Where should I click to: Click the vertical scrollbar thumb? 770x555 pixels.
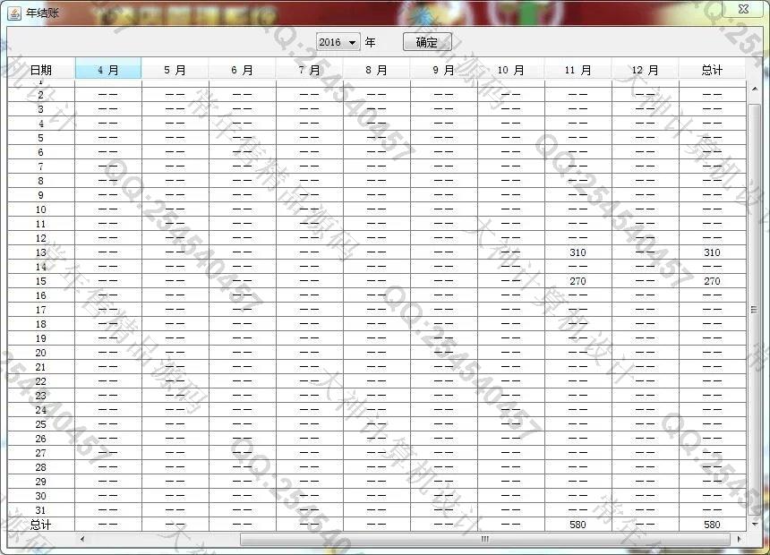click(x=754, y=310)
